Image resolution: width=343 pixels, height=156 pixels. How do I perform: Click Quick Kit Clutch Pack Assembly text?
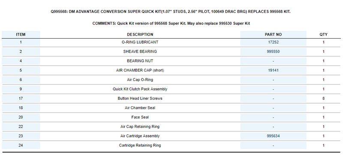(x=140, y=89)
